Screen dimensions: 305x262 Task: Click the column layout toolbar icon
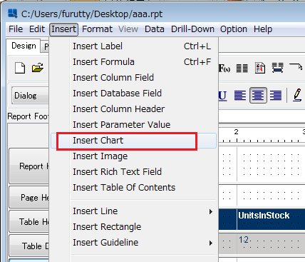tap(242, 69)
